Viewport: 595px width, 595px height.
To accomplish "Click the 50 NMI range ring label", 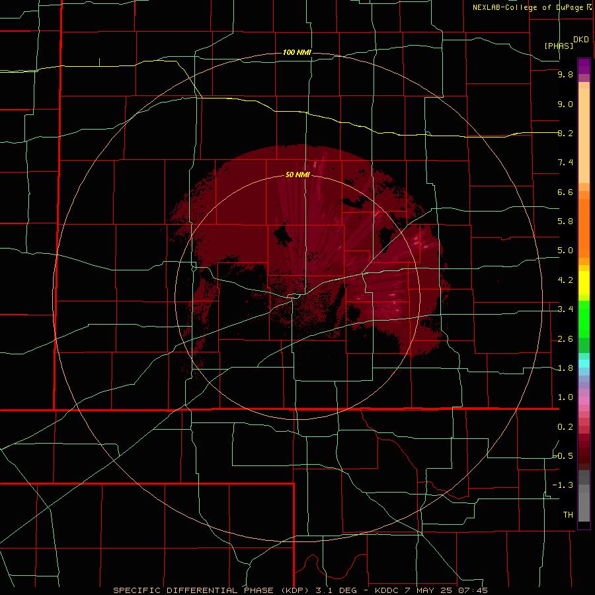I will point(297,175).
